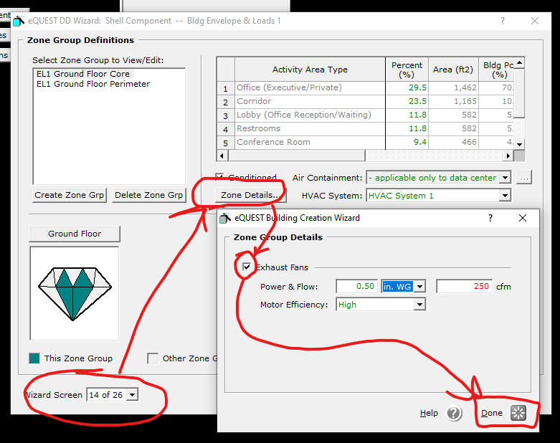Screen dimensions: 560x443
Task: Uncheck the Exhaust Fans checkbox
Action: click(247, 267)
